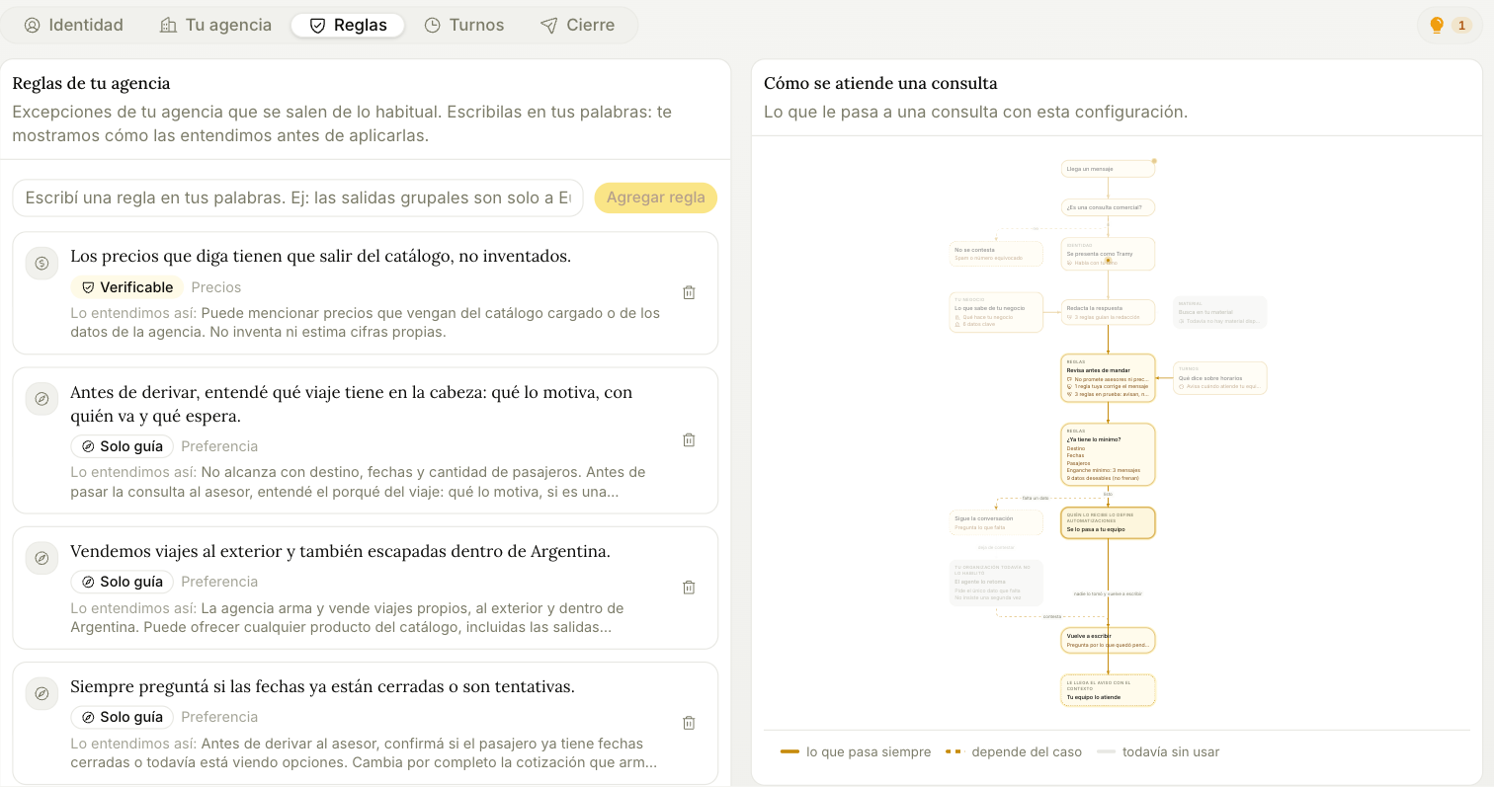This screenshot has height=787, width=1494.
Task: Select the Reglas tab
Action: 348,25
